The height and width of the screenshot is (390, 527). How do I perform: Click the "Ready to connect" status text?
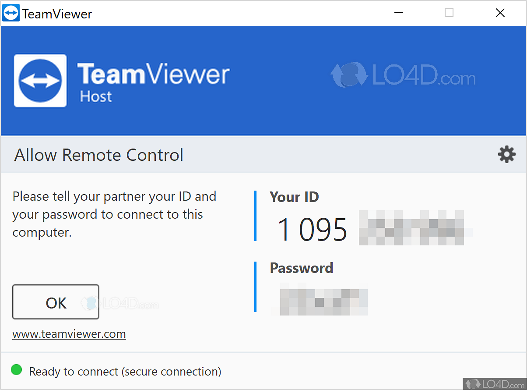(x=125, y=372)
